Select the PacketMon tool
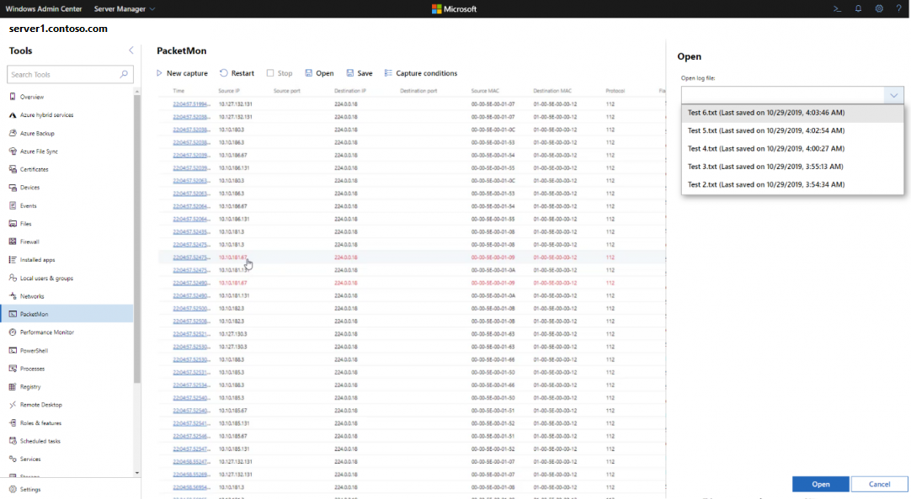Screen dimensions: 911x499 pyautogui.click(x=67, y=314)
